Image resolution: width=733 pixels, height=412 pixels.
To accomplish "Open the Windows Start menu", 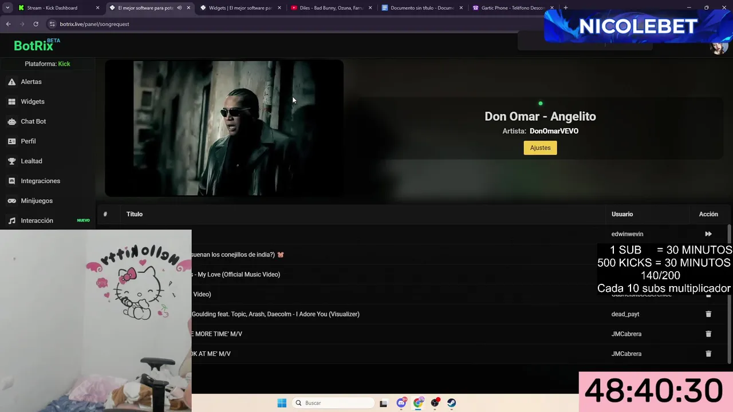I will pos(282,403).
